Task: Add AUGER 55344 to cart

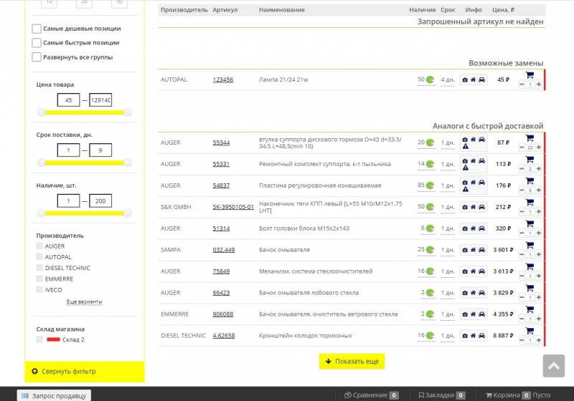Action: click(x=530, y=138)
